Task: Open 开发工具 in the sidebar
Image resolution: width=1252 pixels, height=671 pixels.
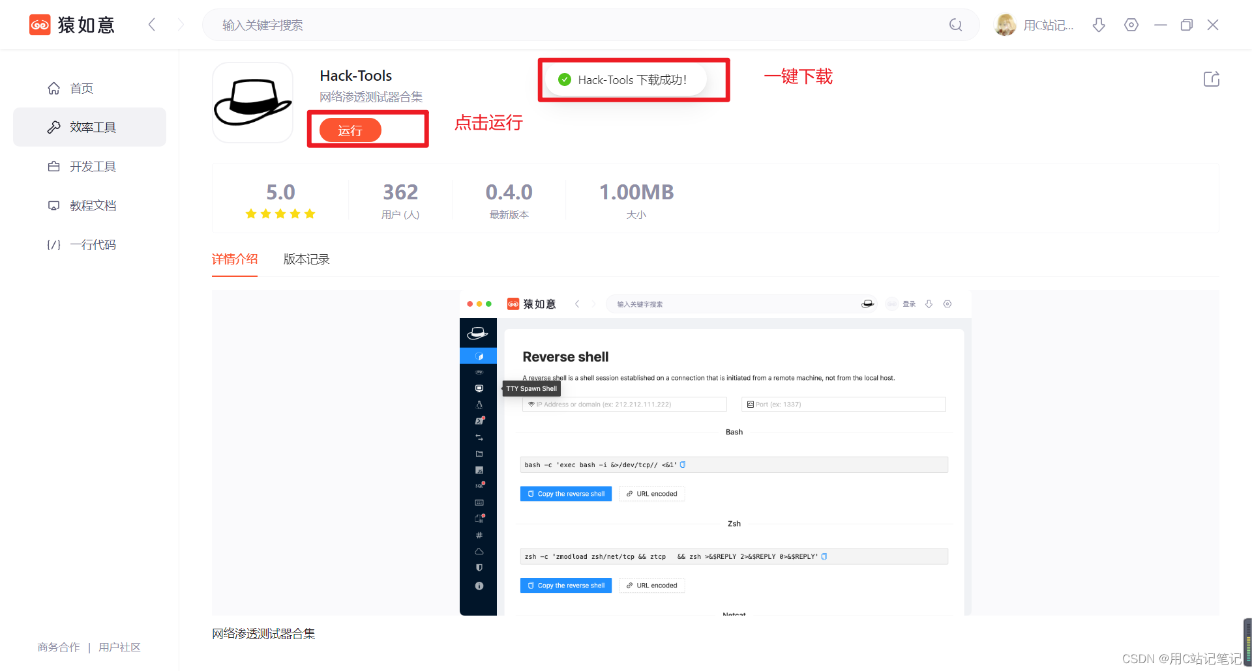Action: (x=89, y=166)
